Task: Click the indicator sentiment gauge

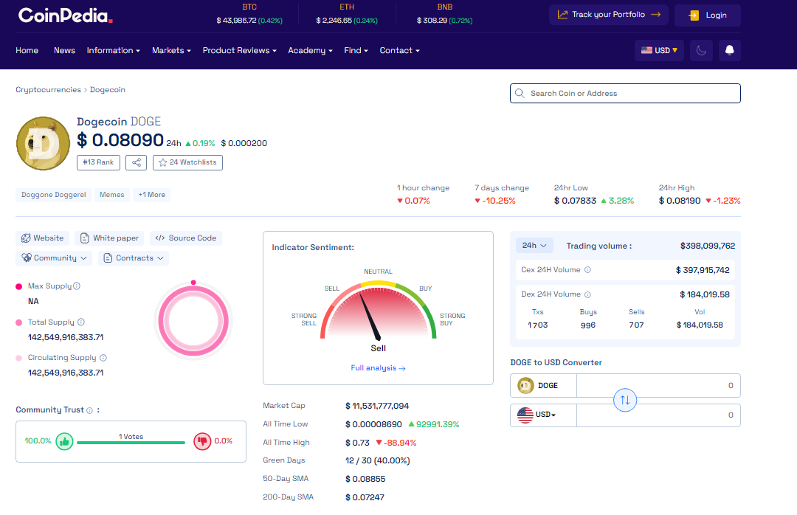Action: pyautogui.click(x=378, y=310)
